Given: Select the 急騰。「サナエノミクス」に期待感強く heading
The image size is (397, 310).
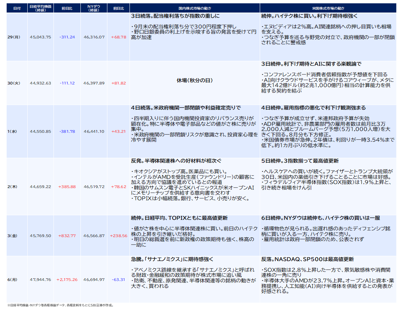Looking at the screenshot, I should pos(172,259).
